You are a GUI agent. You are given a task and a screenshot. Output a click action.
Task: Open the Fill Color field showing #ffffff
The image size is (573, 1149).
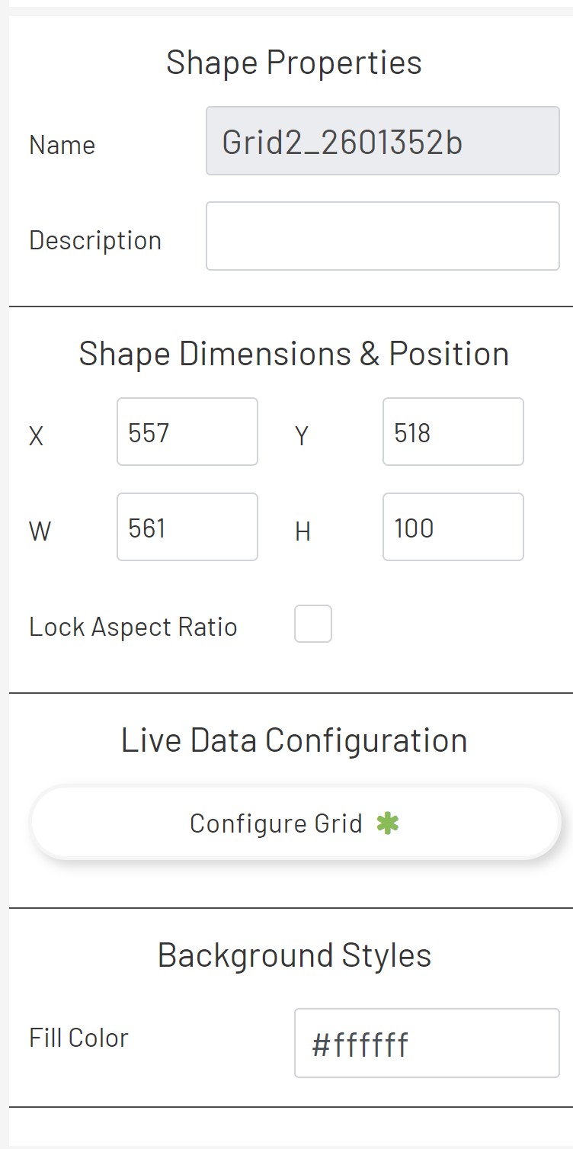point(425,1044)
